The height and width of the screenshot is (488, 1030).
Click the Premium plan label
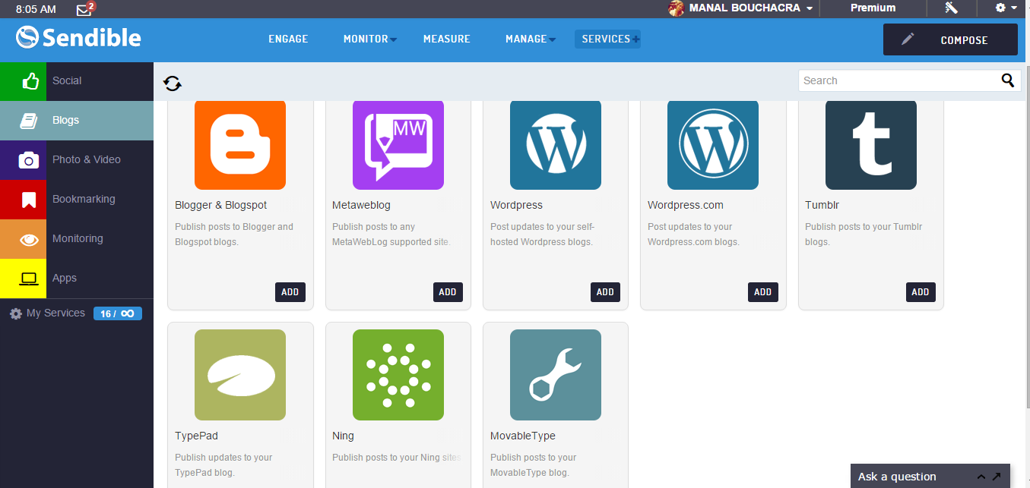tap(873, 8)
